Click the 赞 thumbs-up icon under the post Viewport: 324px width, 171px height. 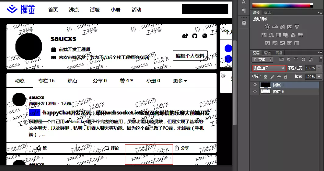point(39,148)
